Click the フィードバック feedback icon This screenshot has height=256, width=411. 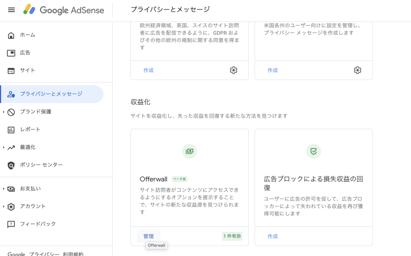click(11, 224)
